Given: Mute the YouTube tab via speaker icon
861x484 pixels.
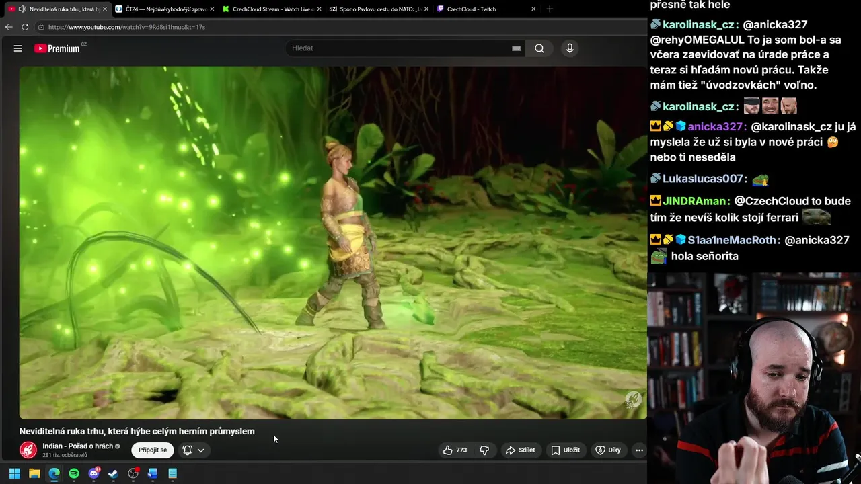Looking at the screenshot, I should [22, 9].
